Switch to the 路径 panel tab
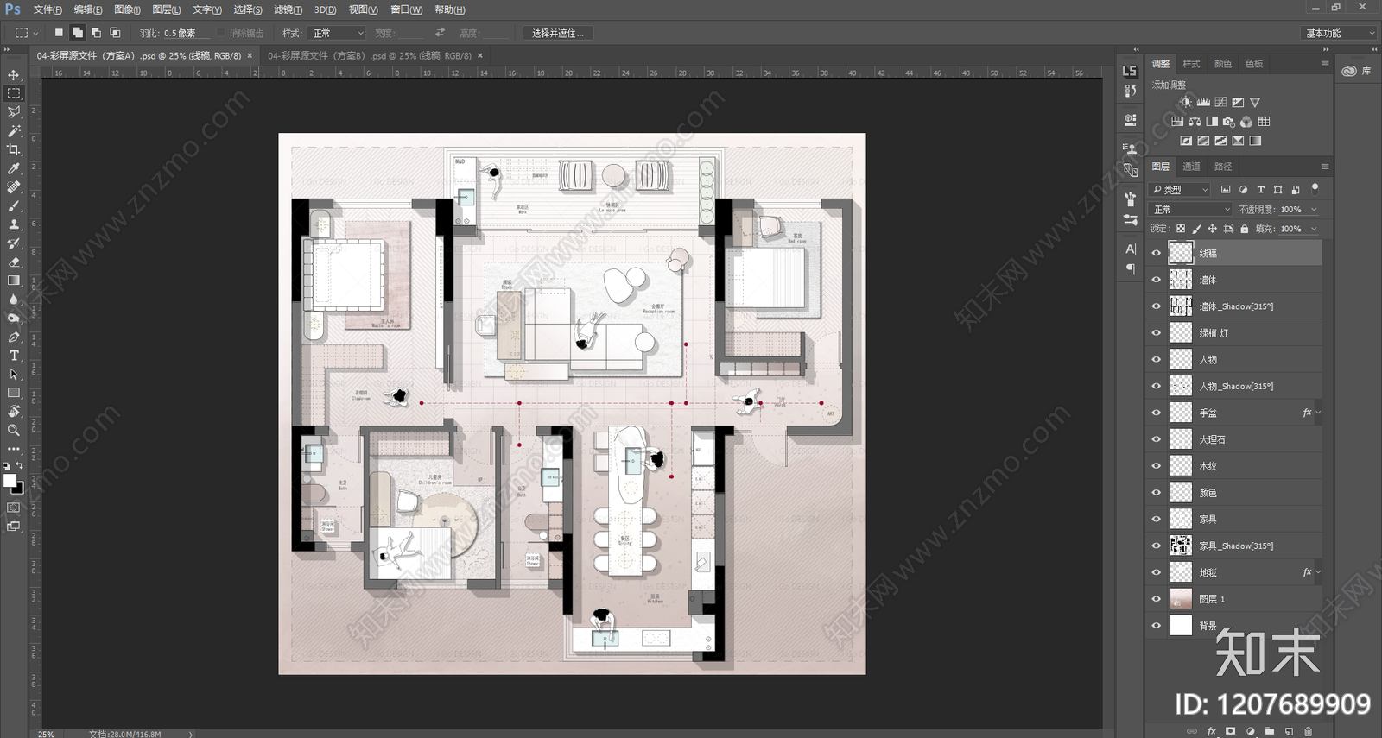 pyautogui.click(x=1223, y=167)
